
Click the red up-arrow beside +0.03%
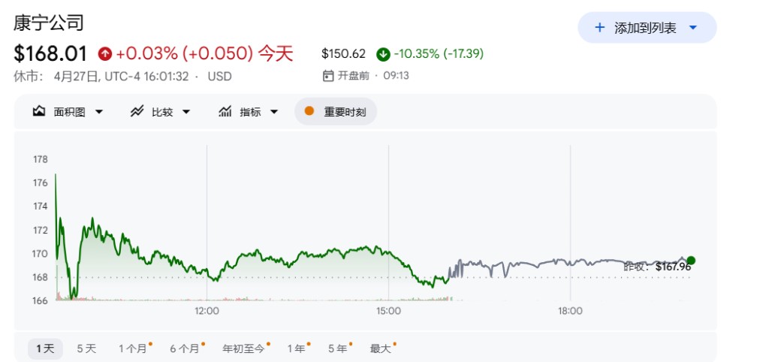point(105,53)
